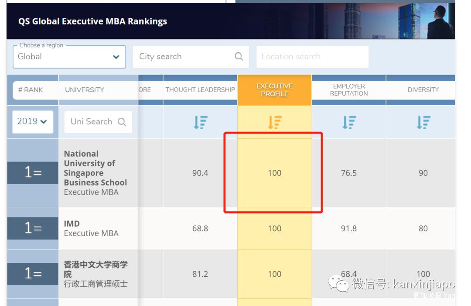Select the Executive Profile column header
The height and width of the screenshot is (306, 471).
274,90
